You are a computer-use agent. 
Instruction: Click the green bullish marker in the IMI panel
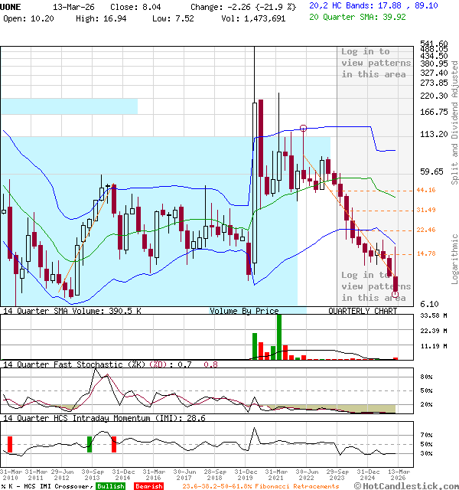click(90, 444)
